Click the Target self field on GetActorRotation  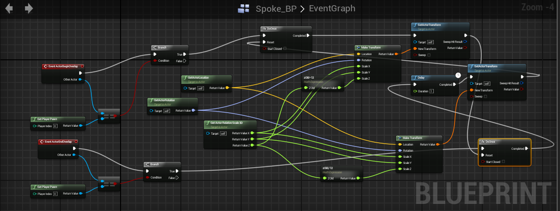tap(167, 111)
